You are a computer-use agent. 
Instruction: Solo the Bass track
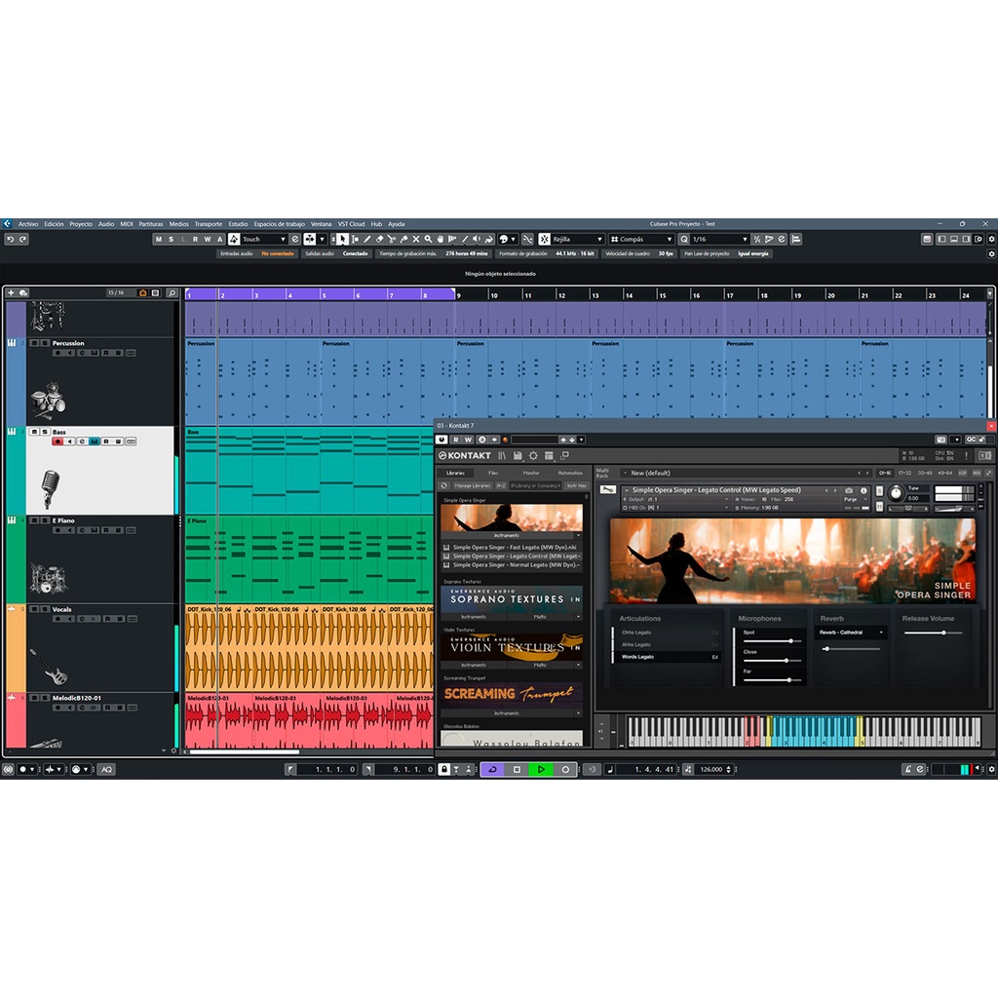click(44, 432)
